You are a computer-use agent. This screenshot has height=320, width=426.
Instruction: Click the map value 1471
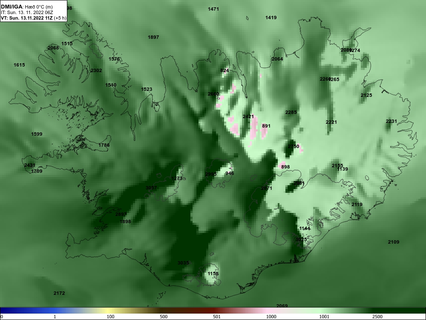[x=213, y=9]
